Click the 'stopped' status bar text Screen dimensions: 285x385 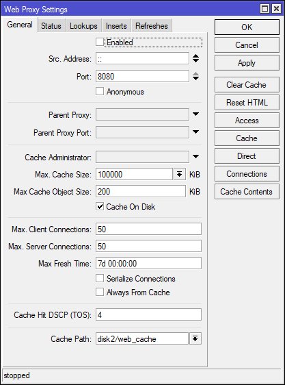[16, 375]
